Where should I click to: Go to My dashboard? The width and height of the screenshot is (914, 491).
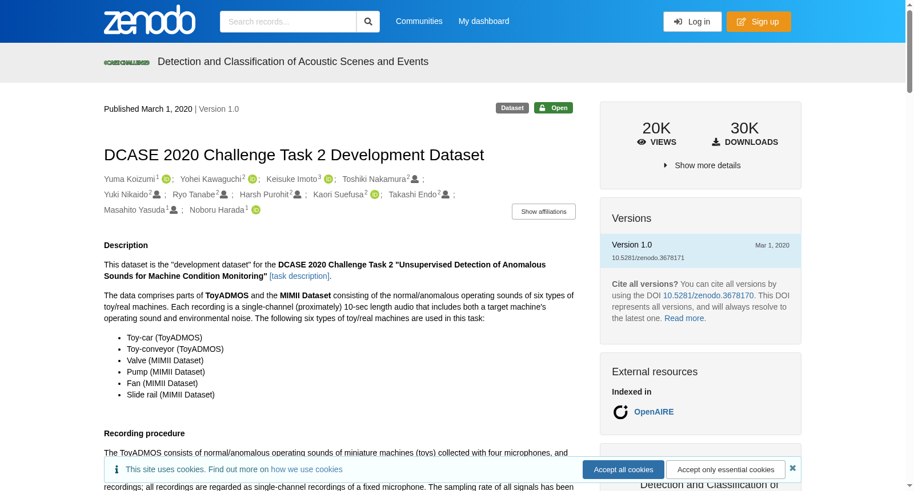pos(484,21)
